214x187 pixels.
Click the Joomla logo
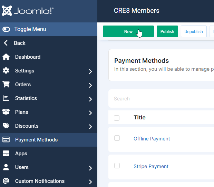coord(28,11)
